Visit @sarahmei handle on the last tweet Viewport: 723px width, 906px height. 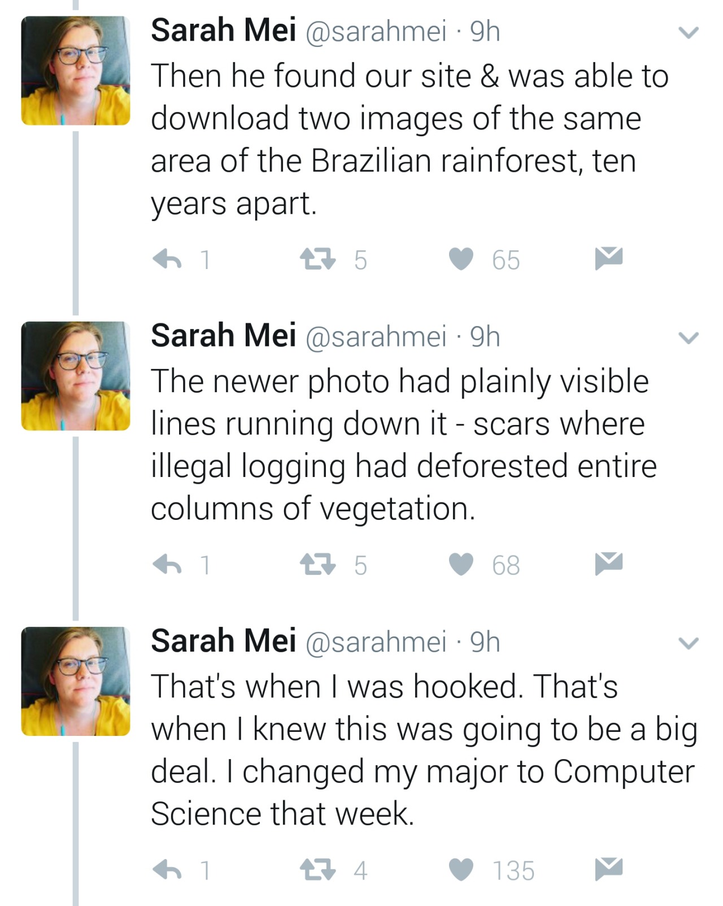(x=376, y=641)
